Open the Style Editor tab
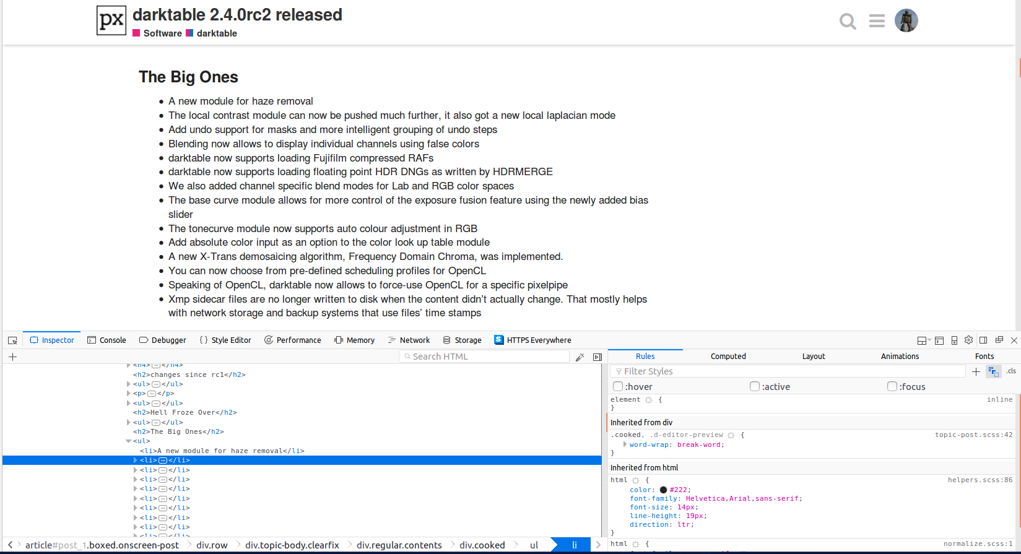1021x554 pixels. tap(225, 340)
